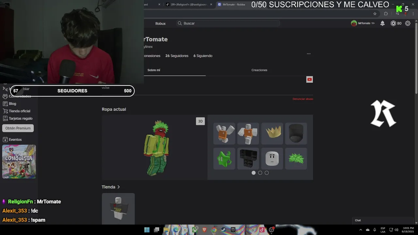The image size is (418, 235).
Task: Go to third page of worn items
Action: (266, 173)
